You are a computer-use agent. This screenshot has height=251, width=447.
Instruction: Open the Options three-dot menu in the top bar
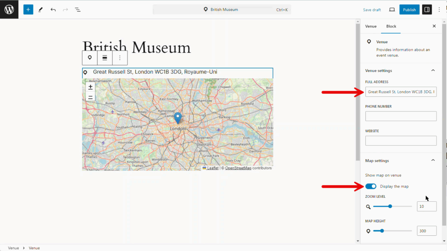coord(439,10)
